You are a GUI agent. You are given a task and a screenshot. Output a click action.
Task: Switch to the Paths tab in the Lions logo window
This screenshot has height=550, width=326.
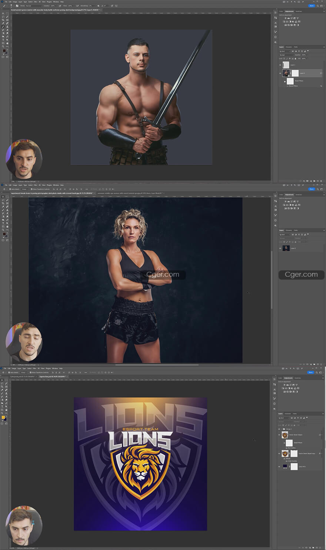(295, 414)
